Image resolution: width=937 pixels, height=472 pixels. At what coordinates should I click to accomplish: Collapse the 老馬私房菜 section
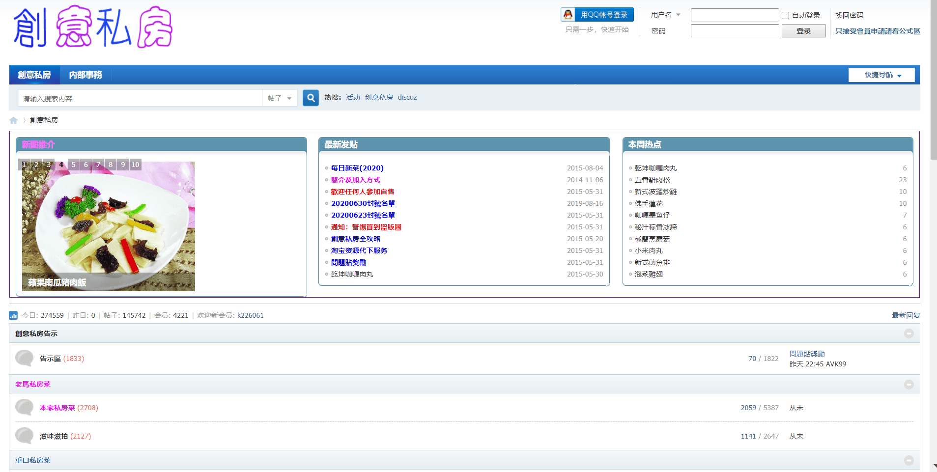point(909,385)
